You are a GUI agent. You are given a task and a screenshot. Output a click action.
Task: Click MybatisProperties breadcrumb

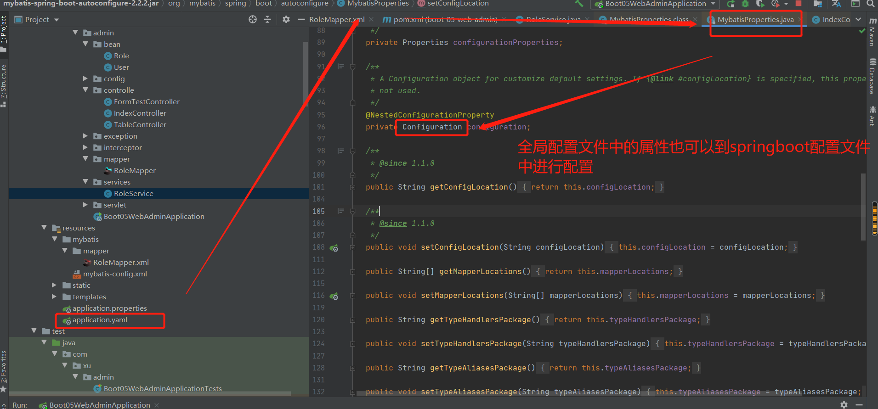pos(373,4)
